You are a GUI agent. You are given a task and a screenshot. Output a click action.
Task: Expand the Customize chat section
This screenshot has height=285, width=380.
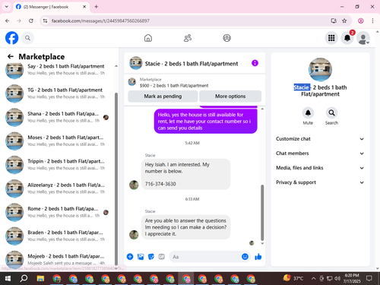pos(320,139)
